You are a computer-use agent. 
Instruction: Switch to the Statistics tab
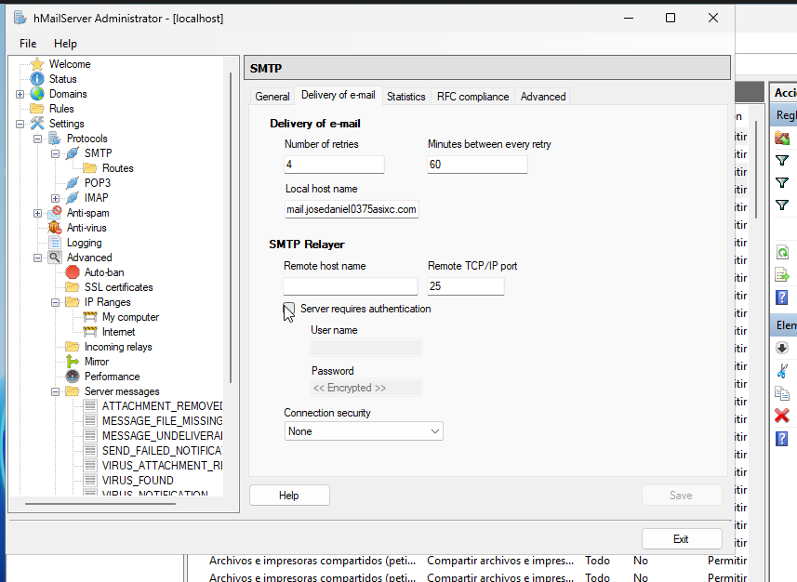[x=405, y=97]
